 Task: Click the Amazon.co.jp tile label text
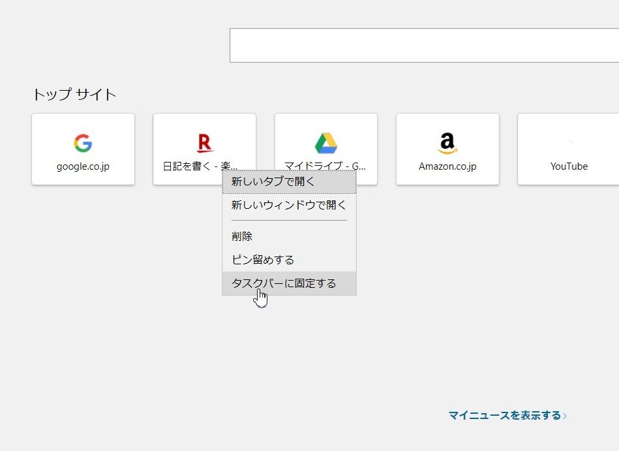(447, 166)
